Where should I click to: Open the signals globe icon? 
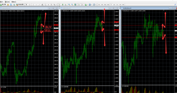(14, 5)
